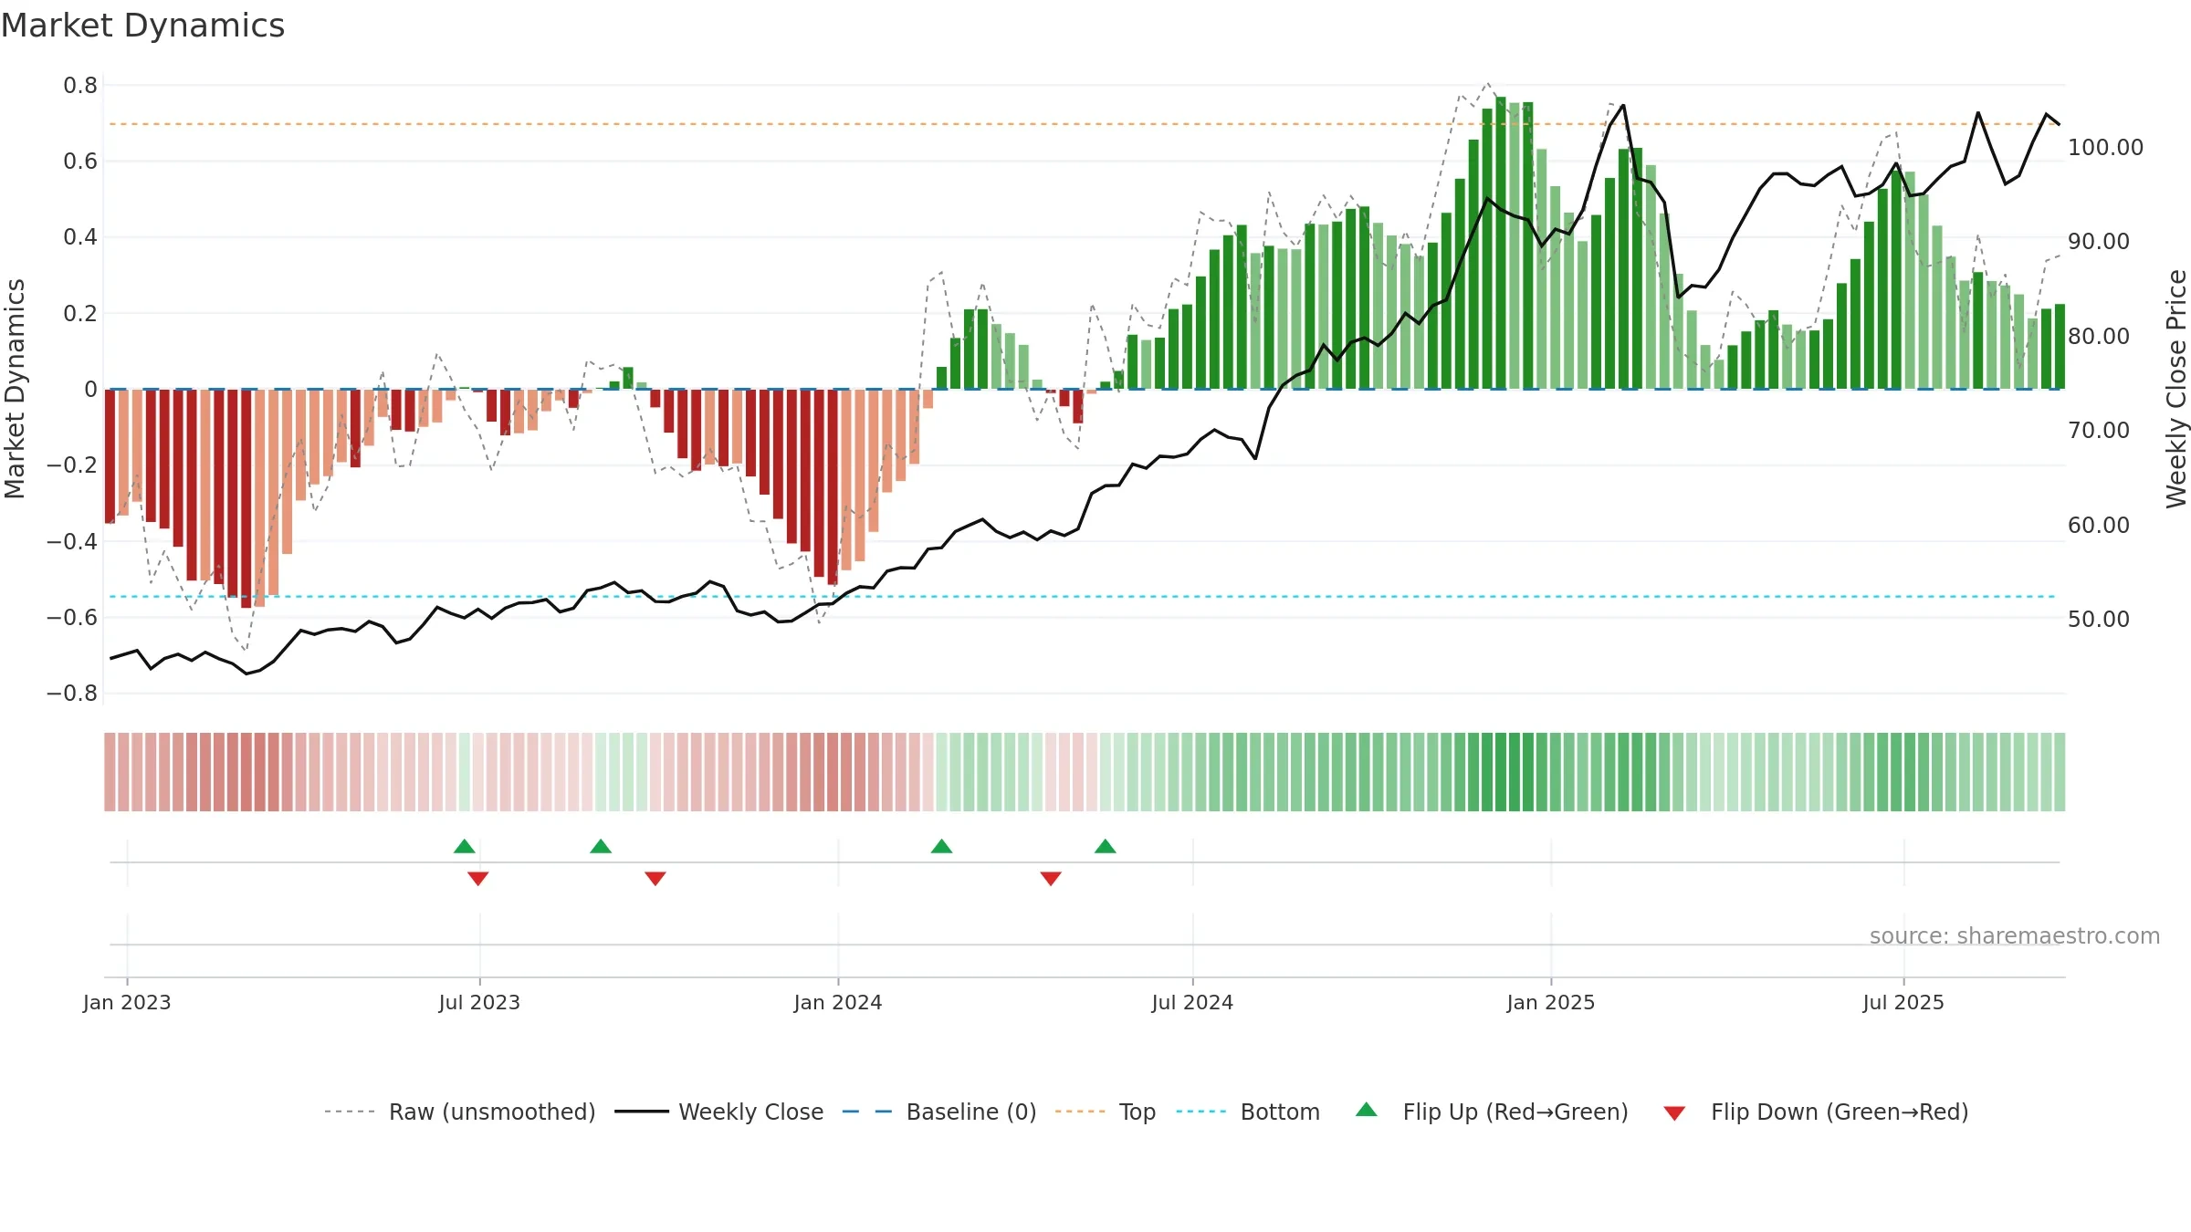Toggle the Bottom legend entry
2191x1232 pixels.
click(x=1248, y=1112)
